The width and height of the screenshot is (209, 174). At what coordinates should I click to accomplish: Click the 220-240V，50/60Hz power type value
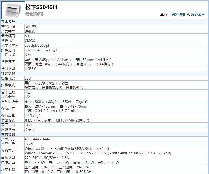[x=47, y=158]
